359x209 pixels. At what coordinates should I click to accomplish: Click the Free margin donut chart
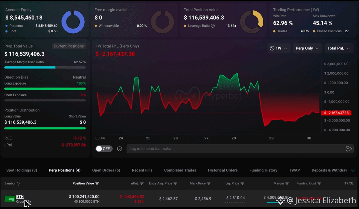162,22
